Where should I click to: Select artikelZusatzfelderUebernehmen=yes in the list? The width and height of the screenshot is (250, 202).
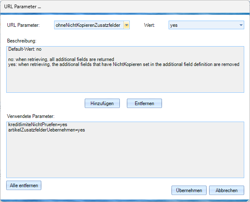click(46, 130)
